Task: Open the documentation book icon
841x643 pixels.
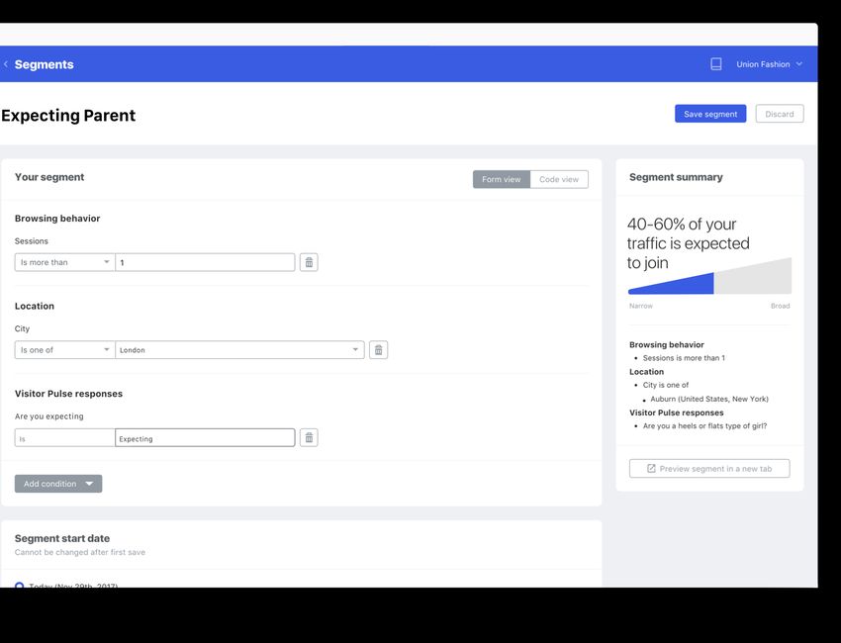Action: point(715,64)
